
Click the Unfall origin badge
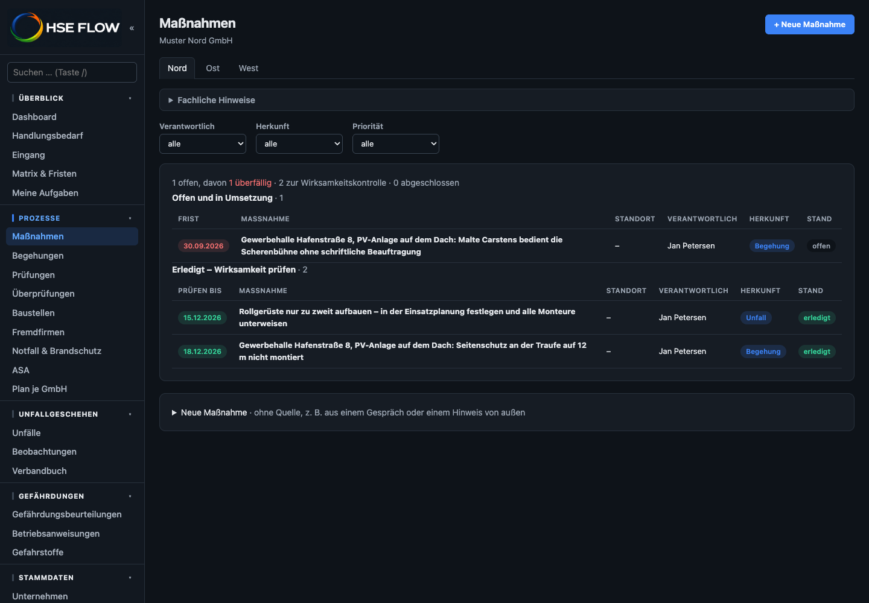pyautogui.click(x=756, y=318)
